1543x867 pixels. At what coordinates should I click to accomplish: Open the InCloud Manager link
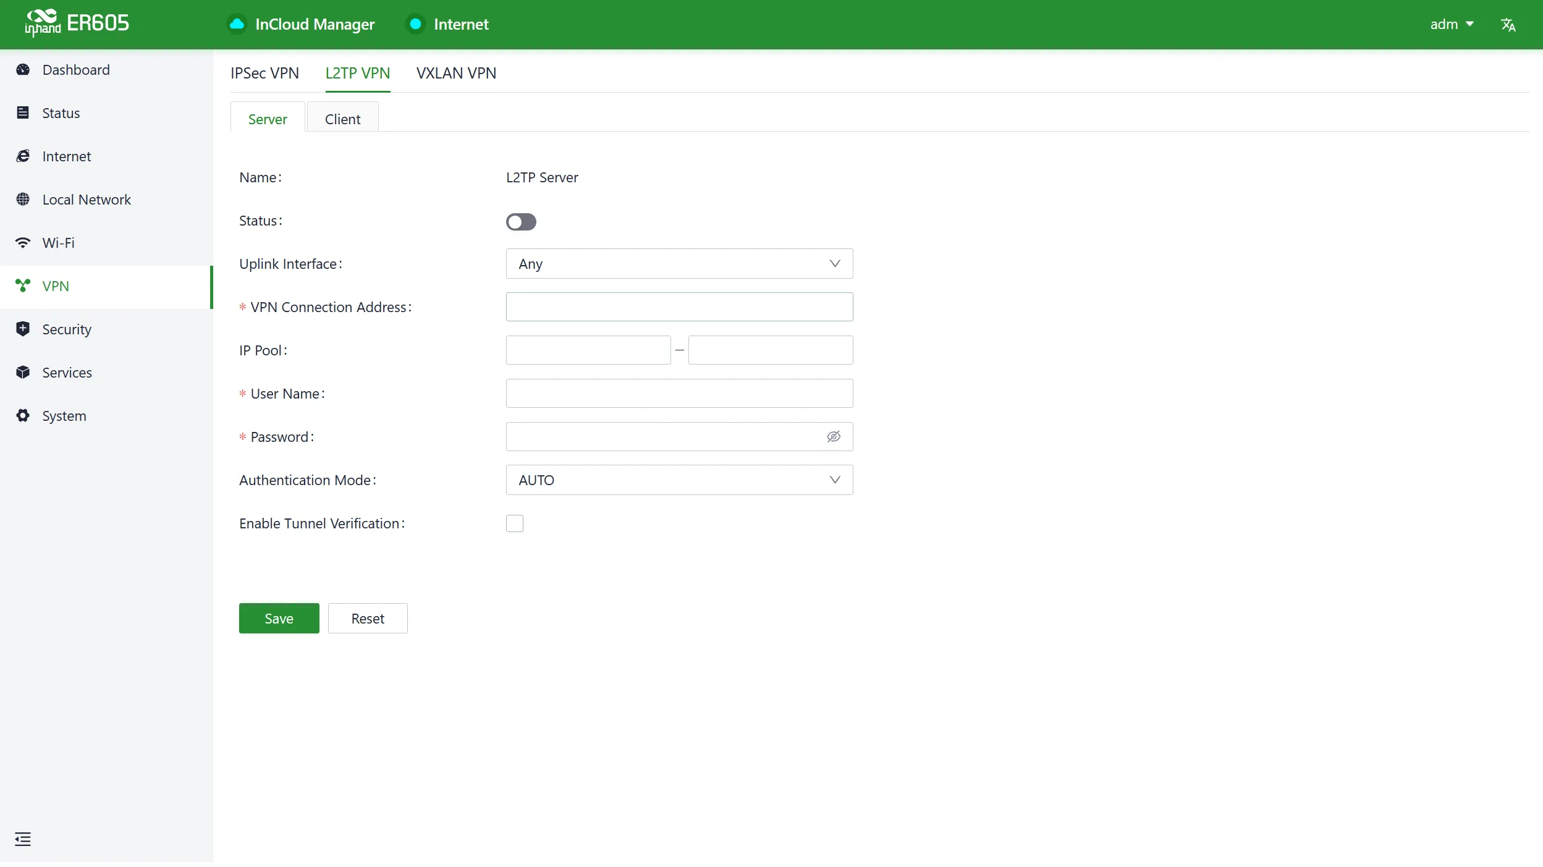click(x=315, y=24)
